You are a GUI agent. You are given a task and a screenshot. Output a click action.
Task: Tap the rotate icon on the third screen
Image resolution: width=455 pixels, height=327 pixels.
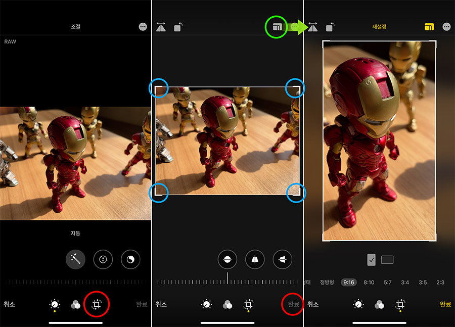(330, 27)
